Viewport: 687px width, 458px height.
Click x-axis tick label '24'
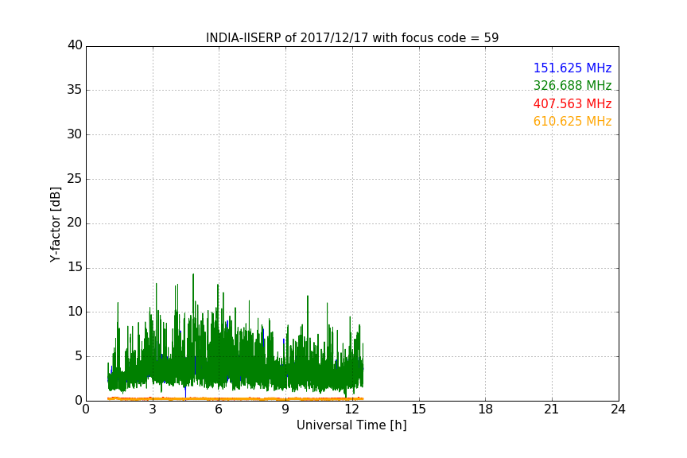618,409
